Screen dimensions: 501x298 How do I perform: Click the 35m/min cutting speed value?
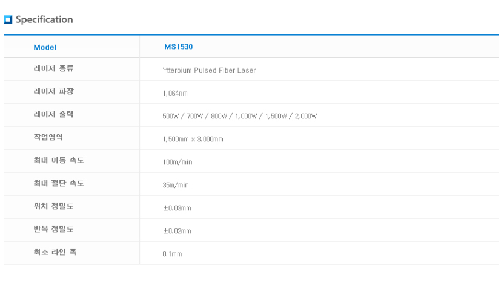(176, 185)
